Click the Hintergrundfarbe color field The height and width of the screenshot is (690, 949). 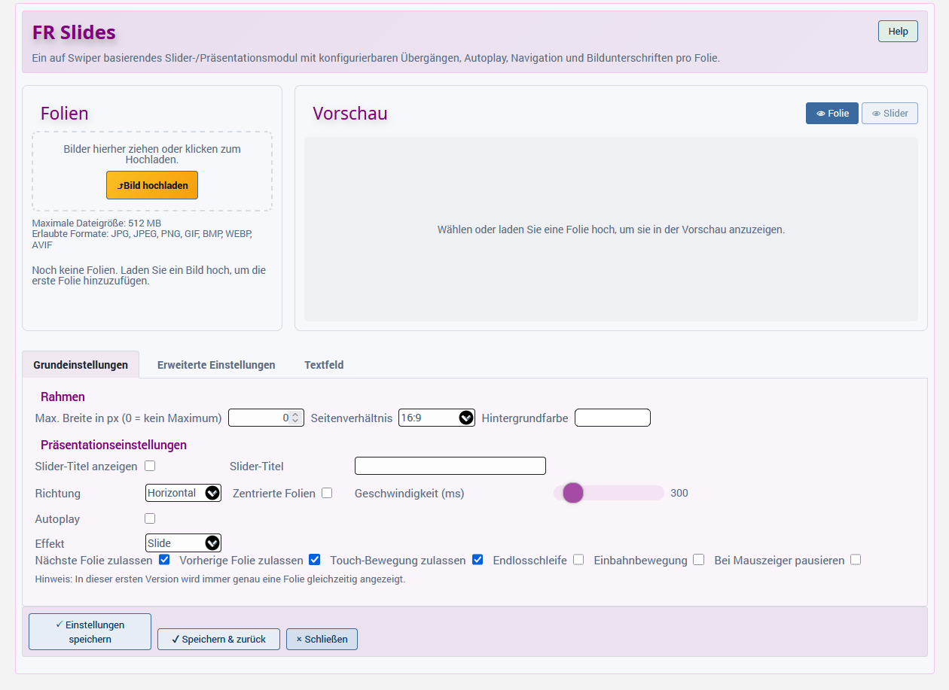612,418
